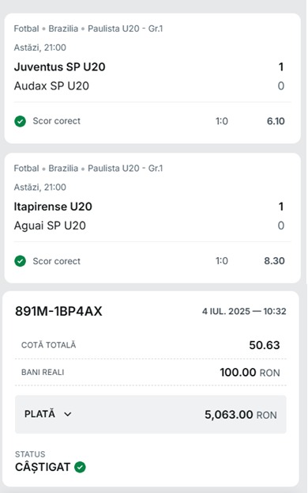Click green checkmark beside first Scor corect
This screenshot has width=308, height=493.
20,121
